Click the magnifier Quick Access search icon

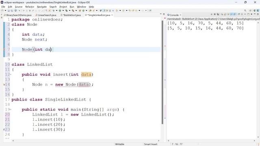(245, 11)
